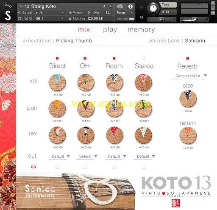Click the camera snapshot icon
The height and width of the screenshot is (210, 217).
click(x=120, y=6)
